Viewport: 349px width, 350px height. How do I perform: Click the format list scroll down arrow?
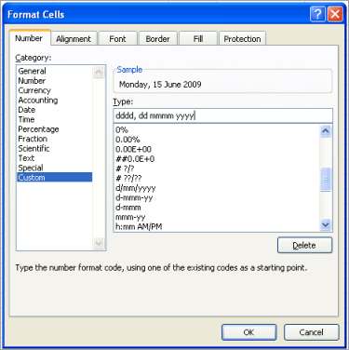[x=326, y=224]
